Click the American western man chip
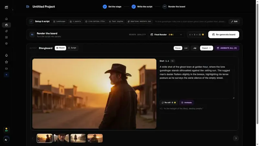 coord(140,21)
